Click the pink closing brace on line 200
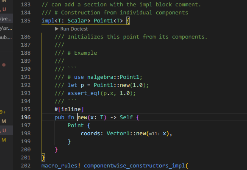 (56, 150)
